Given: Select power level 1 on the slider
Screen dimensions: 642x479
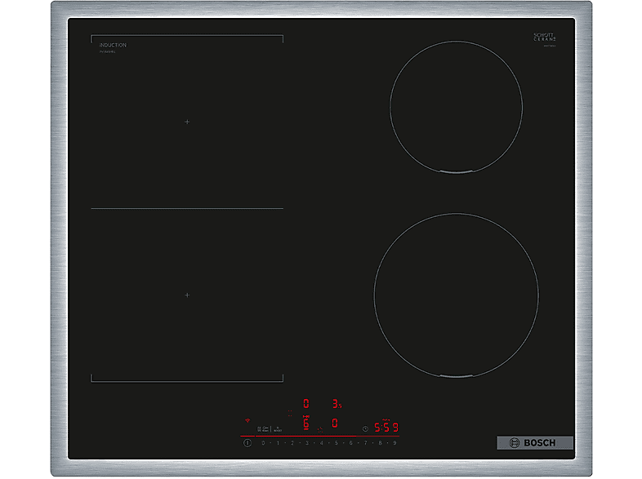Looking at the screenshot, I should pyautogui.click(x=278, y=443).
